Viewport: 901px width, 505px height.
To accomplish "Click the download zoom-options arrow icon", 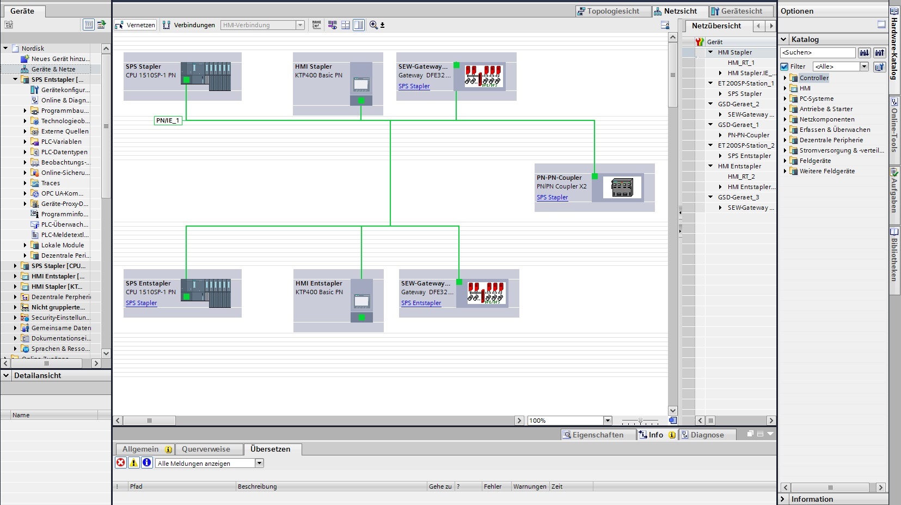I will click(382, 25).
